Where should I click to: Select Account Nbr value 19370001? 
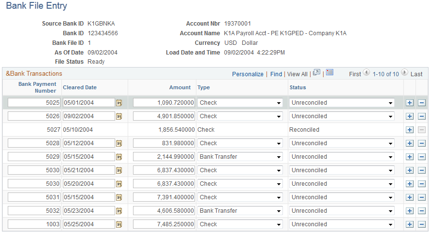point(237,24)
